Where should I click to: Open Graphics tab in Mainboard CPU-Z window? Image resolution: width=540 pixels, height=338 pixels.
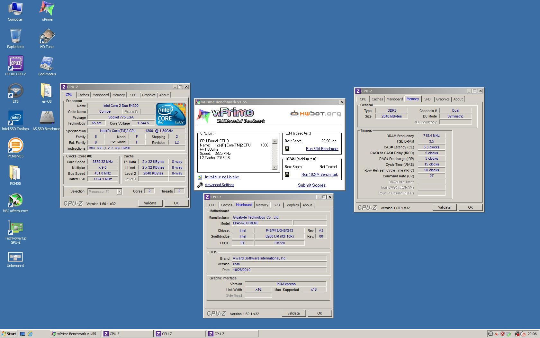click(x=292, y=205)
